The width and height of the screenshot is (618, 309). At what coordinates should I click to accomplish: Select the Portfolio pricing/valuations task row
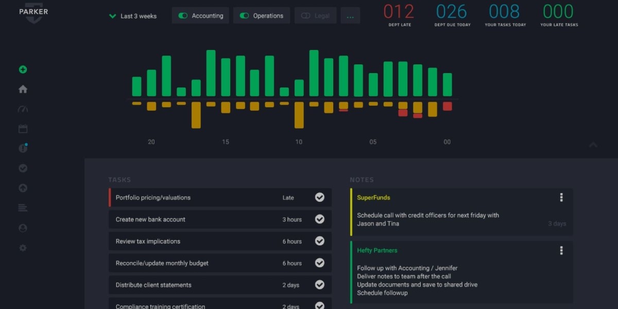tap(220, 197)
